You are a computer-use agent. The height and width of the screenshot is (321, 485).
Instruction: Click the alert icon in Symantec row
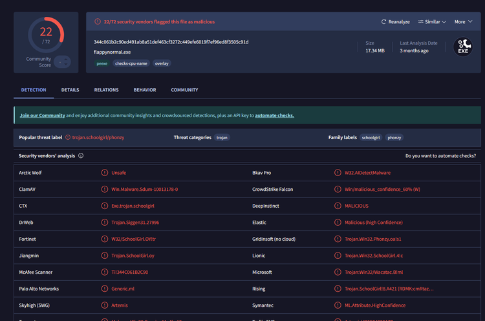338,305
